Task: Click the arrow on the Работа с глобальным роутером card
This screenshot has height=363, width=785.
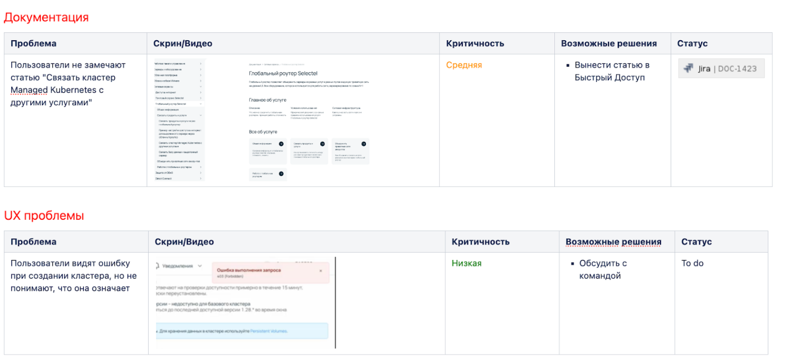Action: coord(281,174)
